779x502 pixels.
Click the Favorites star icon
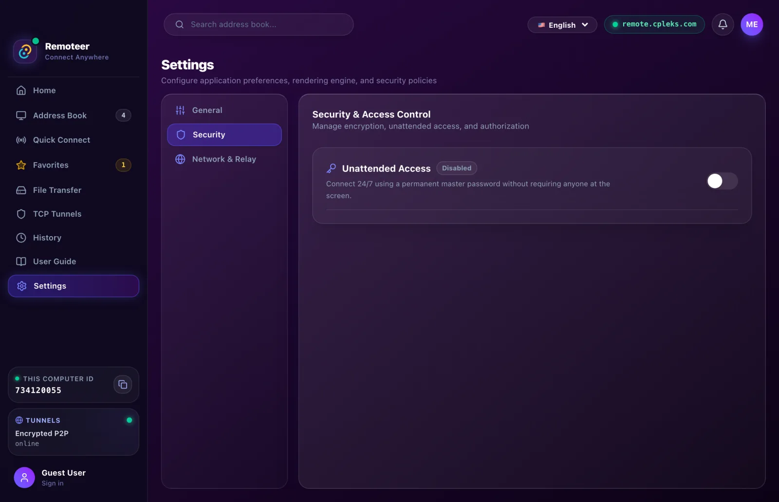click(x=21, y=165)
